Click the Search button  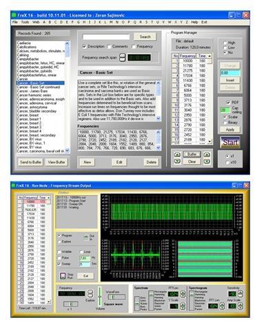pos(145,37)
